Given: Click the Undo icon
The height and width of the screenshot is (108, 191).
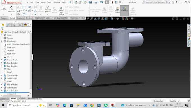Looking at the screenshot, I should 101,2.
